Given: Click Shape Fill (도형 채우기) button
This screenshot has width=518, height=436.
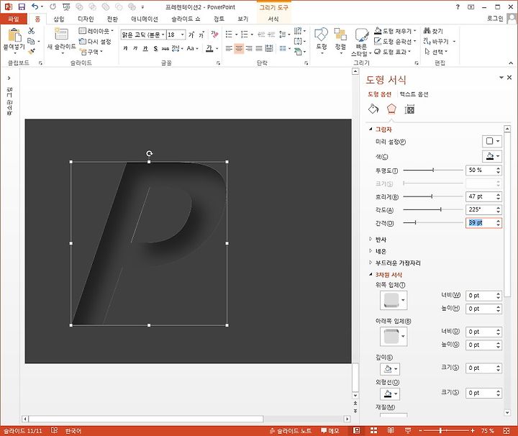Looking at the screenshot, I should pos(395,31).
